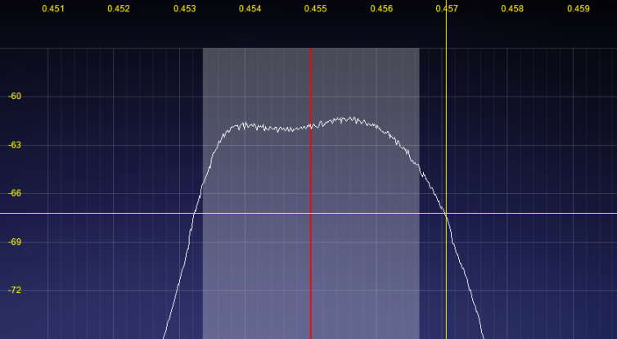Viewport: 617px width, 339px height.
Task: Click the 0.454 frequency label
Action: point(250,9)
